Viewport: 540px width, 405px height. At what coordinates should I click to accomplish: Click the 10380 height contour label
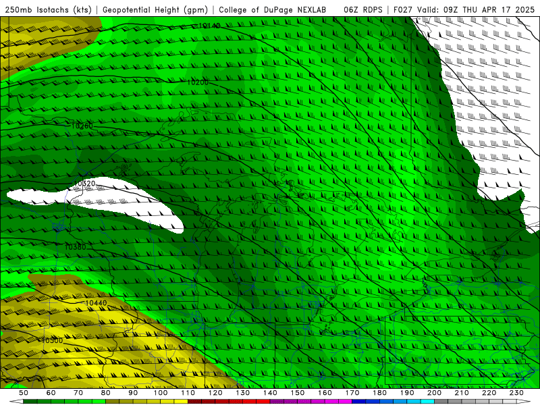76,247
